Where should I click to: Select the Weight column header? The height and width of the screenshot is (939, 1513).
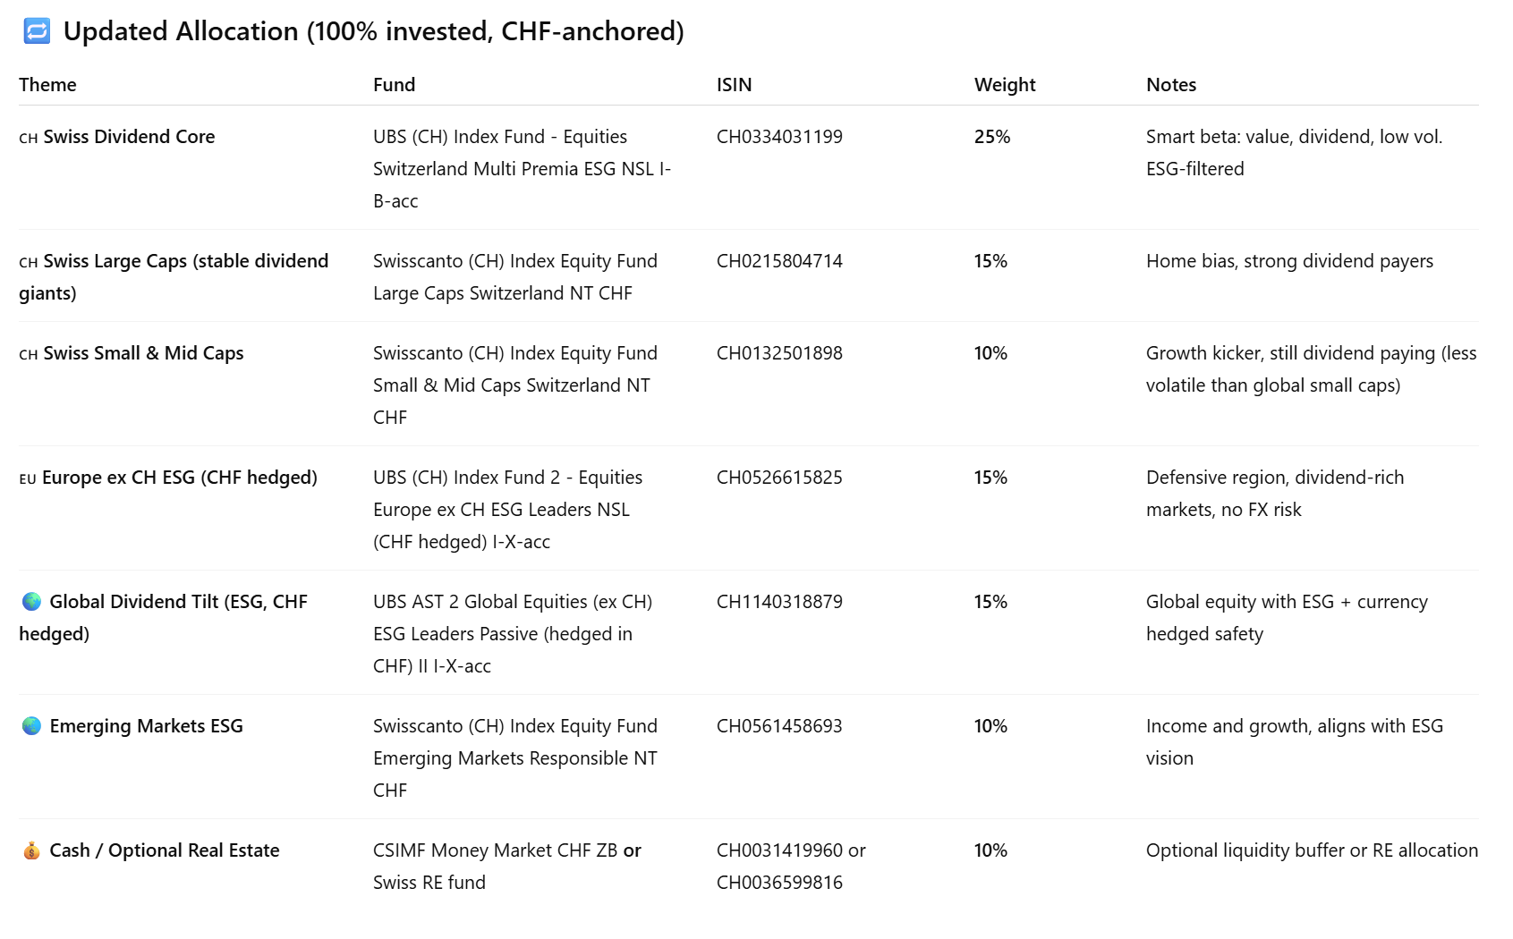[1005, 85]
